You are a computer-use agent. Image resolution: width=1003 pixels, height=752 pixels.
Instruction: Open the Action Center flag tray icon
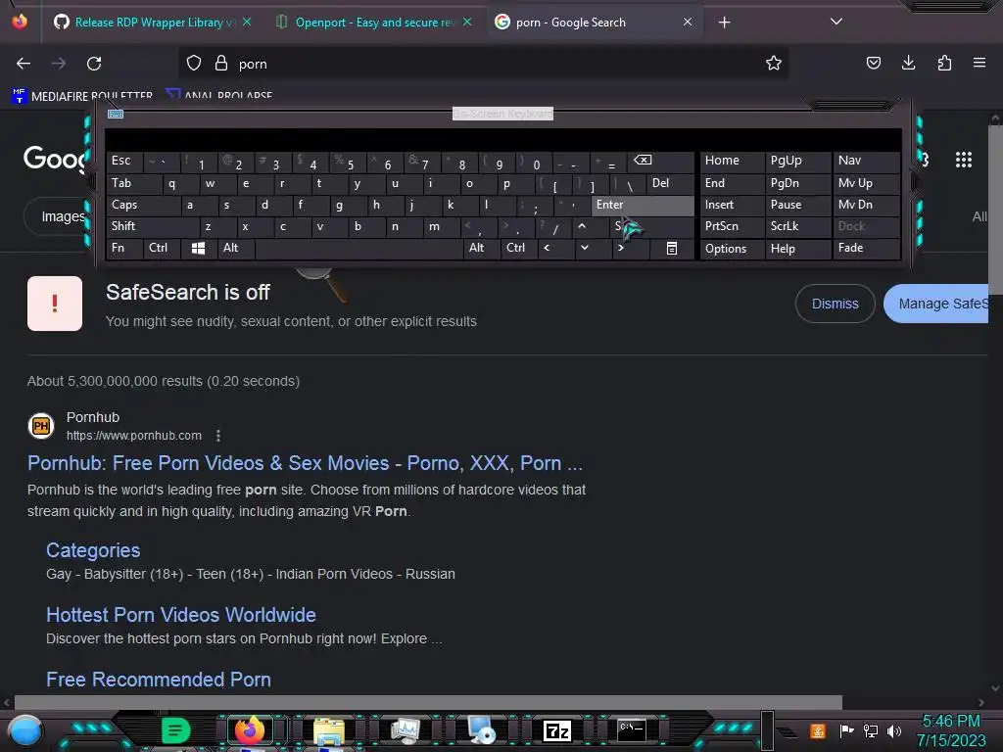point(847,730)
